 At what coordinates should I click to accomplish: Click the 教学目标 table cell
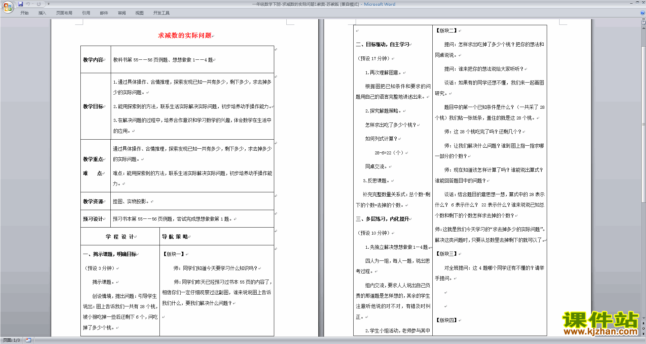(x=96, y=106)
